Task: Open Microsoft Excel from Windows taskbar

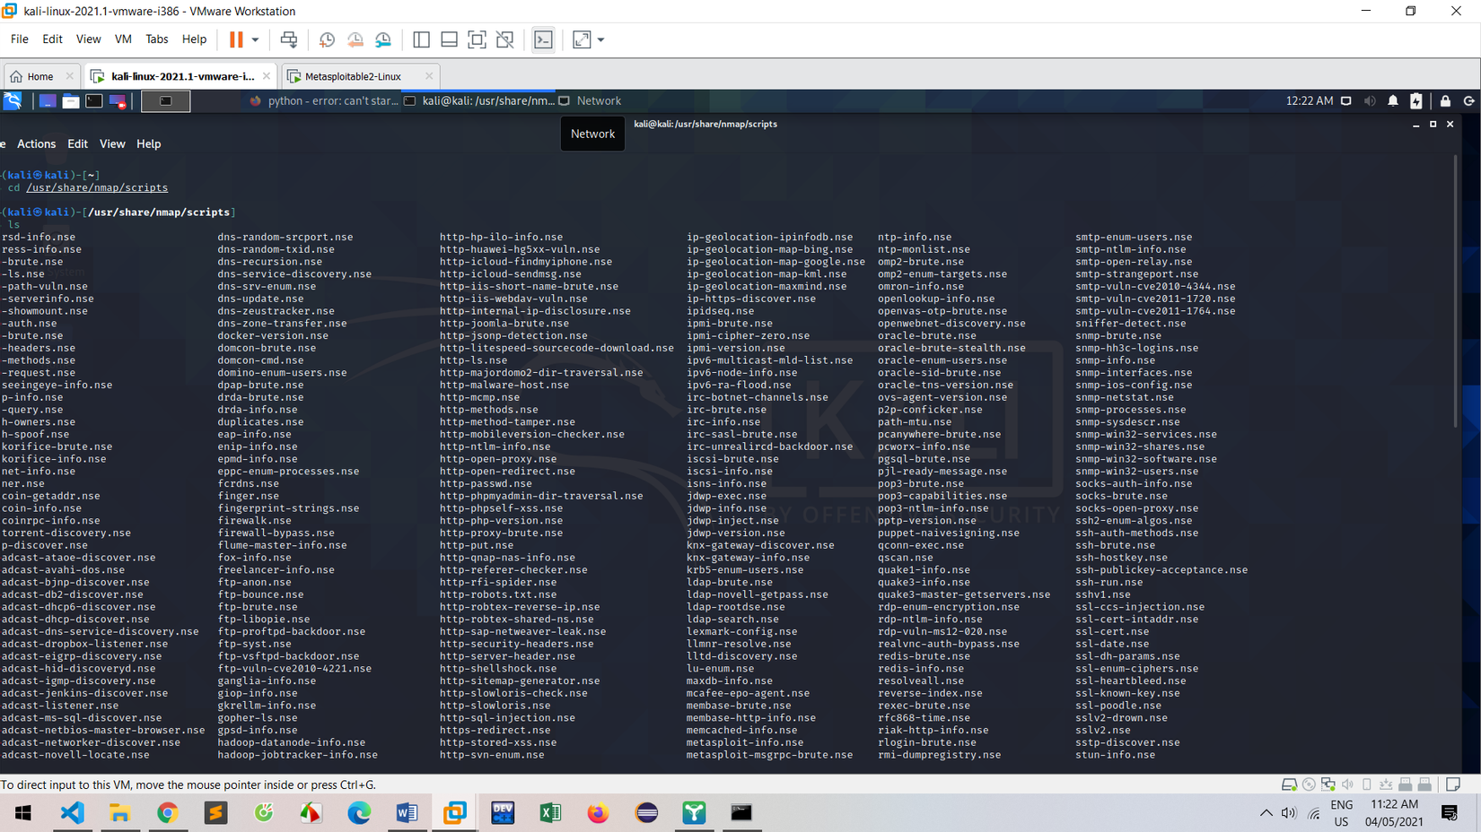Action: click(550, 813)
